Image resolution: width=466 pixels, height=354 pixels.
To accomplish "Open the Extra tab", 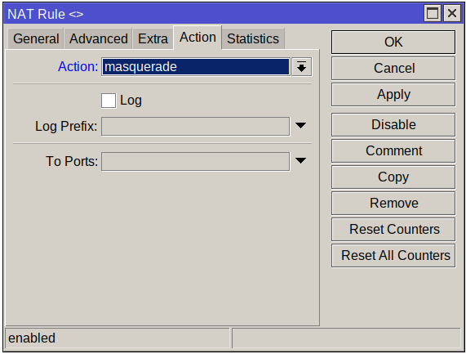I will (x=153, y=38).
